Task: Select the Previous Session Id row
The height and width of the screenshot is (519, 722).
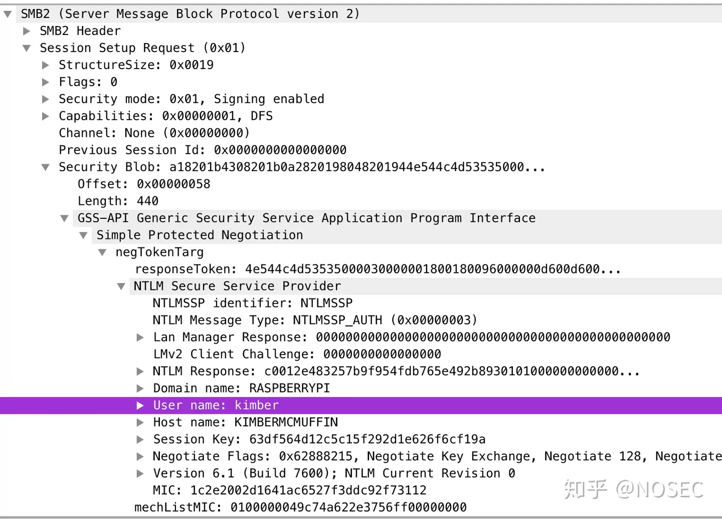Action: point(361,150)
